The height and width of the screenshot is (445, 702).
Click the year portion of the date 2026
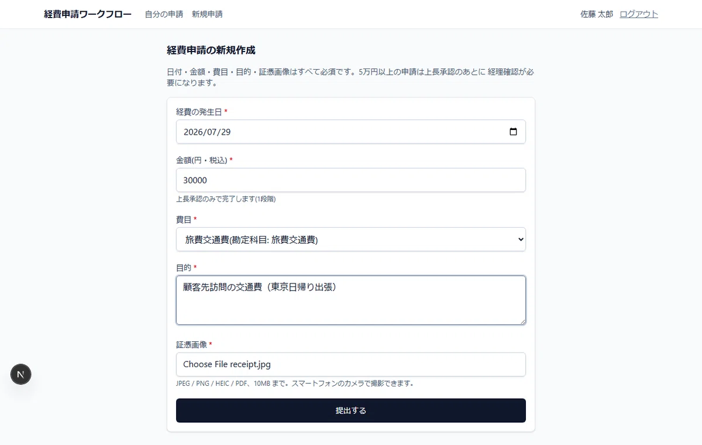pyautogui.click(x=192, y=132)
